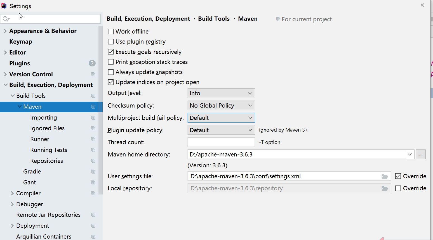Click the Plugins update count badge
This screenshot has width=433, height=240.
(92, 63)
